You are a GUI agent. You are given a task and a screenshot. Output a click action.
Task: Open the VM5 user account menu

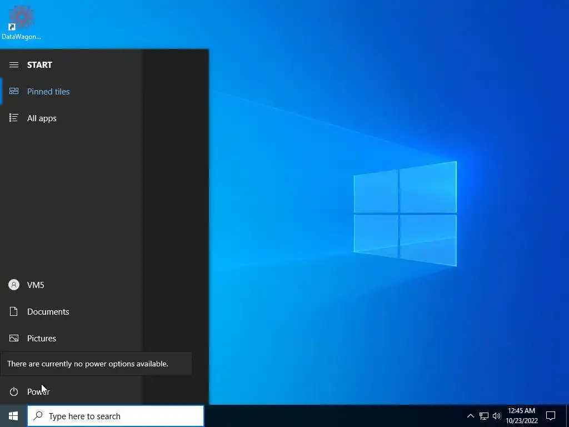click(71, 285)
